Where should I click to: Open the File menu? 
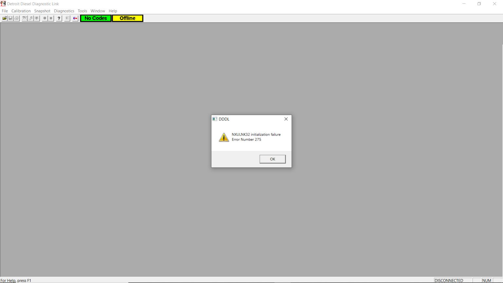coord(5,11)
